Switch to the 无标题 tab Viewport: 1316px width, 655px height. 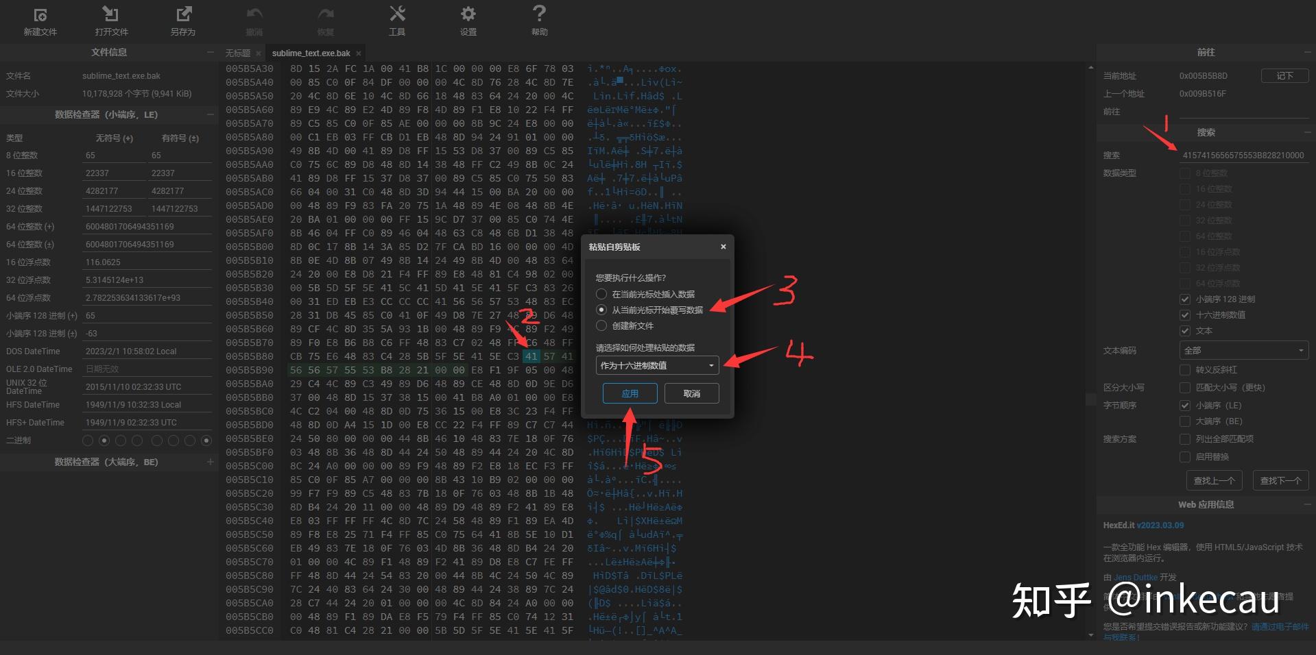click(x=238, y=53)
